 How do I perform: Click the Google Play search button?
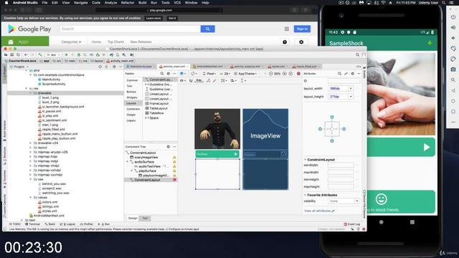(x=207, y=29)
